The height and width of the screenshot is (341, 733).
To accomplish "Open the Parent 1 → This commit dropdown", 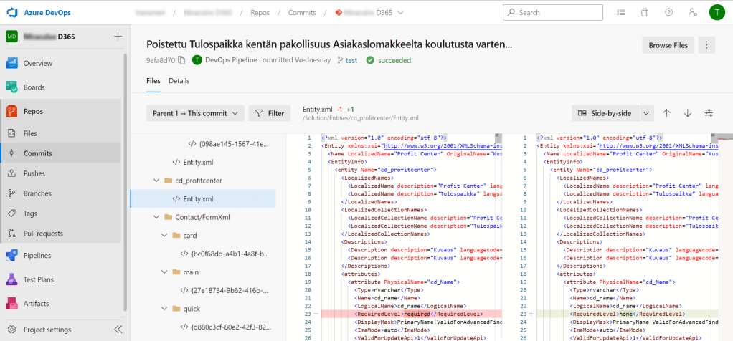I will point(197,113).
